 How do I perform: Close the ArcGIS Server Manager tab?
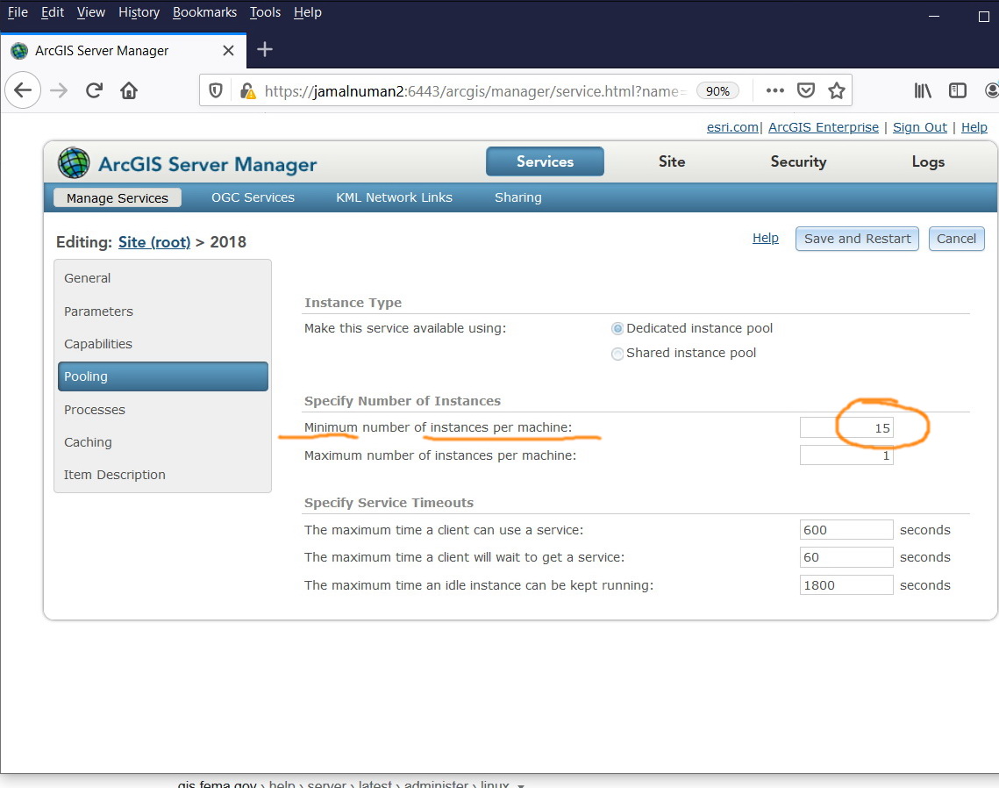click(228, 50)
